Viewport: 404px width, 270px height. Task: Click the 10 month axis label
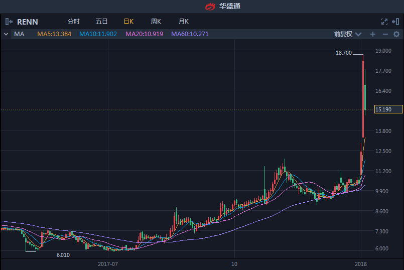coord(234,264)
